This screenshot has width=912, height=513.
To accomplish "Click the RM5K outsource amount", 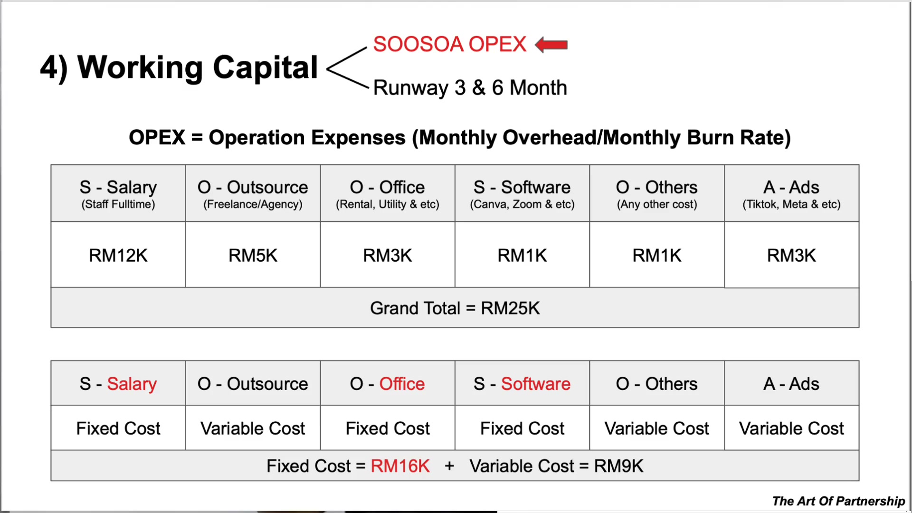I will pyautogui.click(x=253, y=255).
